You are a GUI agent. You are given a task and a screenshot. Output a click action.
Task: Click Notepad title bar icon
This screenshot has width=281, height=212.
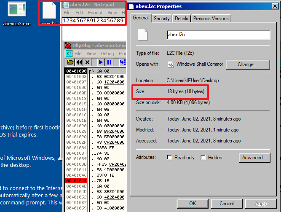66,5
